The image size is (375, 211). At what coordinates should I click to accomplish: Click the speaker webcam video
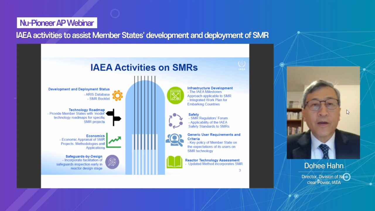tap(323, 113)
